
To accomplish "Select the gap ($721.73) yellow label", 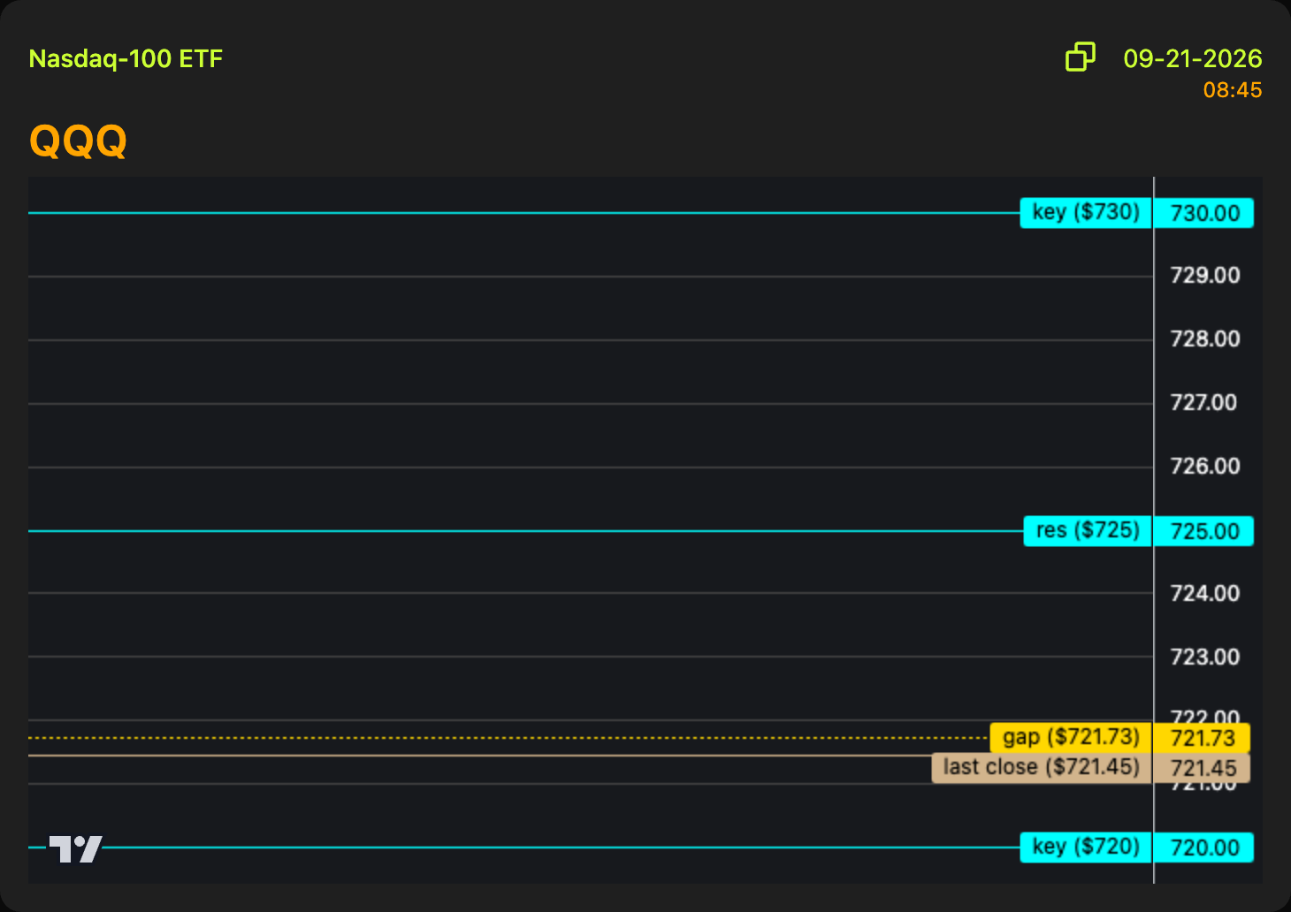I will 1071,738.
